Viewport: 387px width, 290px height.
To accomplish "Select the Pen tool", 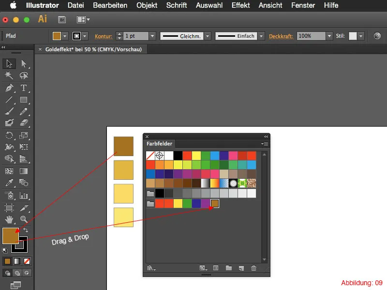I will pyautogui.click(x=9, y=88).
